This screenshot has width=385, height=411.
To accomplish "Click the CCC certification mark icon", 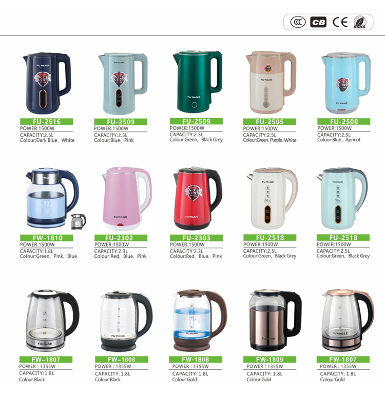I will (x=298, y=22).
